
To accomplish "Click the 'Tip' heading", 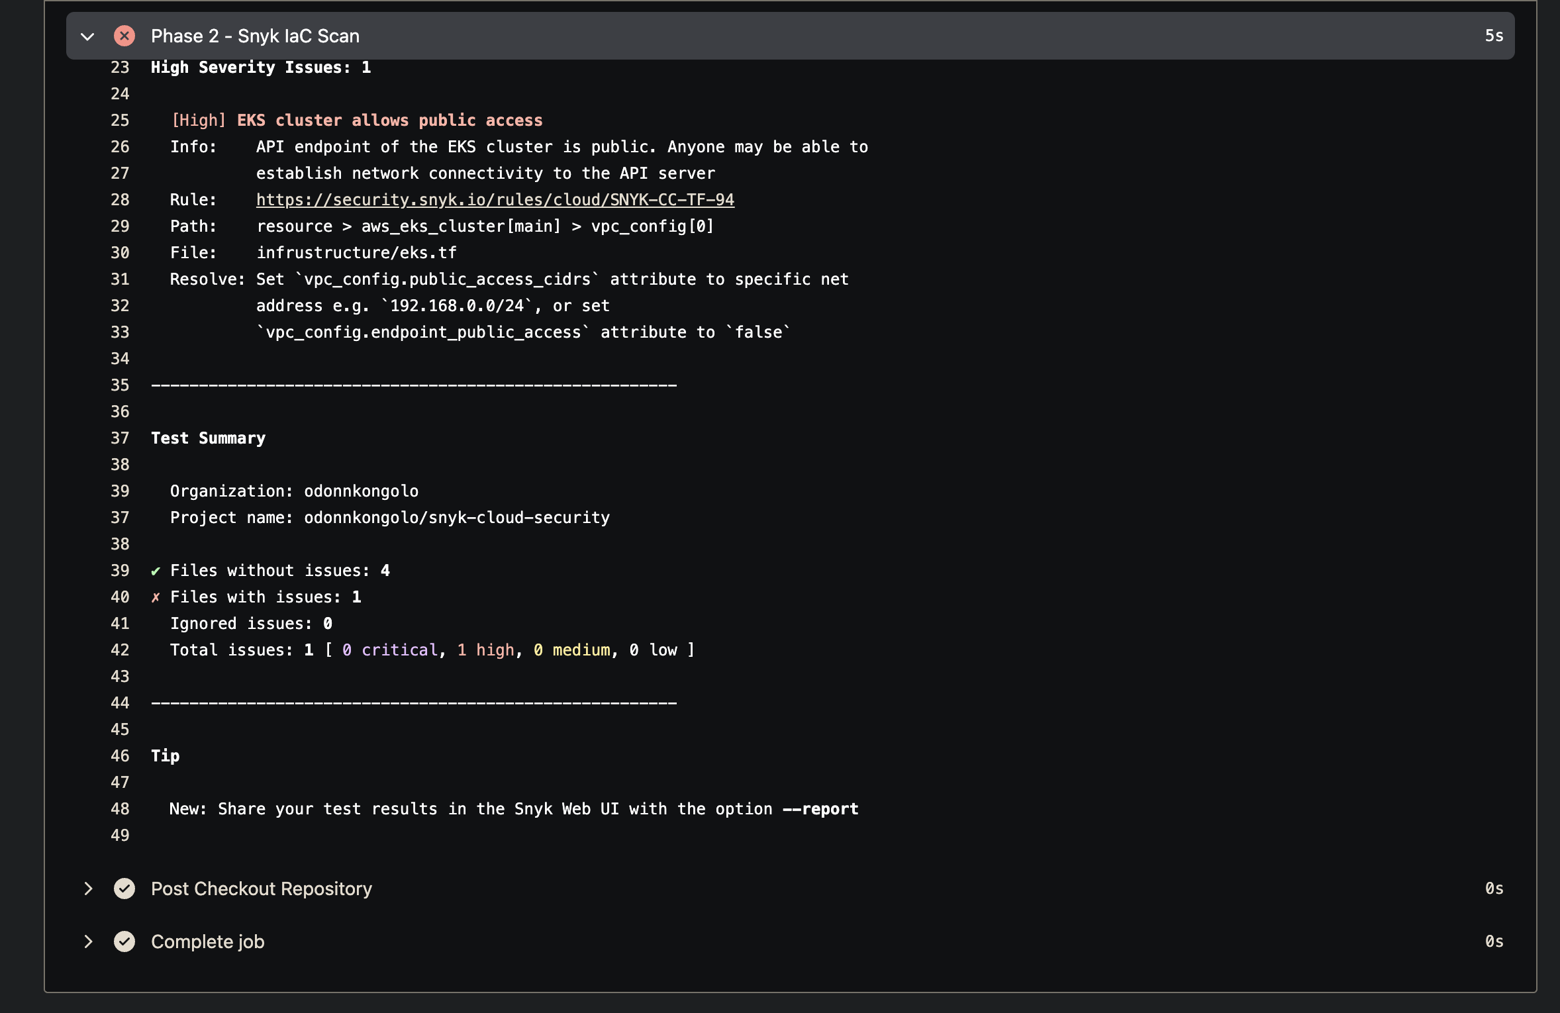I will pyautogui.click(x=166, y=756).
